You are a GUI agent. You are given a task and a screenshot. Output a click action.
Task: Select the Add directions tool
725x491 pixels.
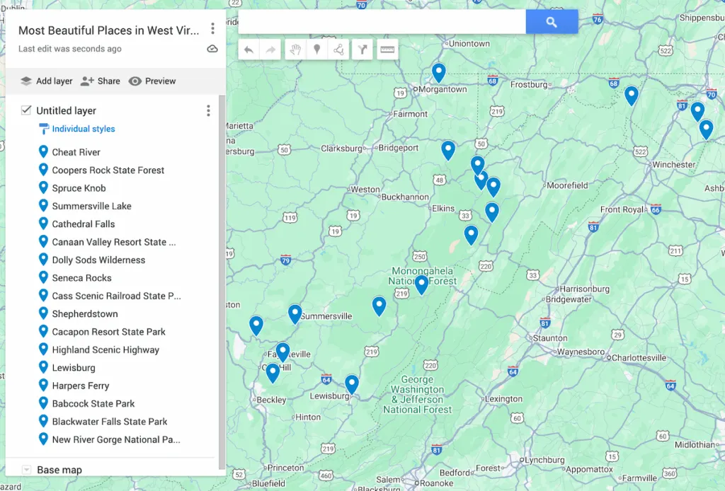[x=362, y=50]
